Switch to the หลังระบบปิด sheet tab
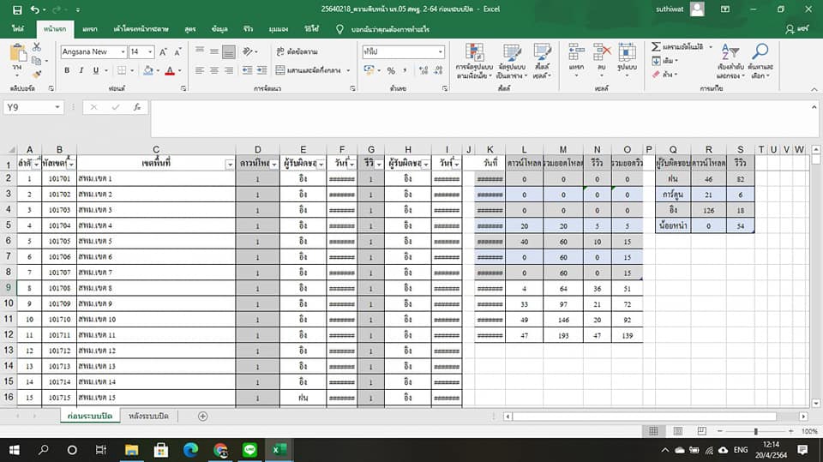823x462 pixels. tap(148, 416)
